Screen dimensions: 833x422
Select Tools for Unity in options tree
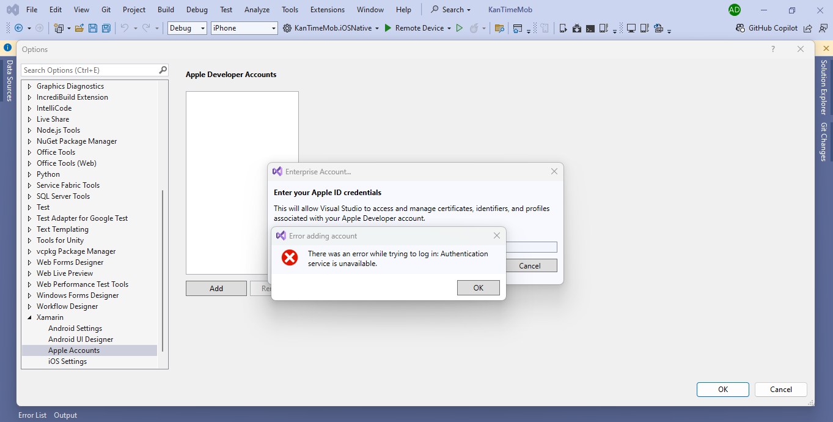coord(60,240)
